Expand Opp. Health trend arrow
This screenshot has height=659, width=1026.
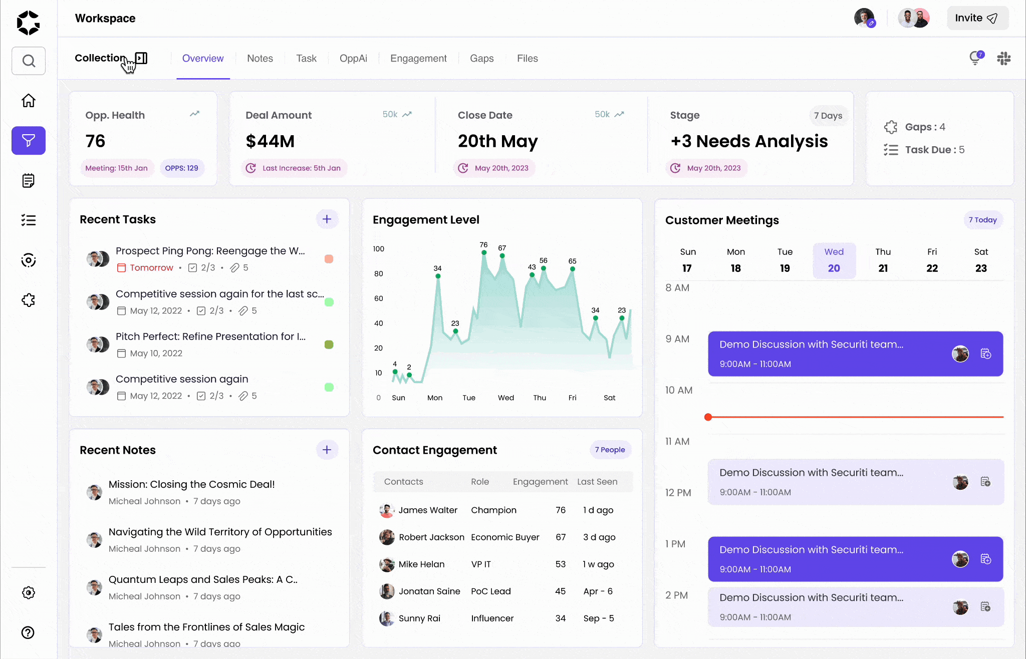click(x=195, y=114)
